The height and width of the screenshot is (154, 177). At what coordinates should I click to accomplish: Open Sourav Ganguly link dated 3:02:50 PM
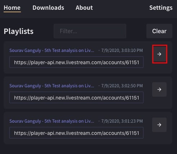tap(52, 86)
